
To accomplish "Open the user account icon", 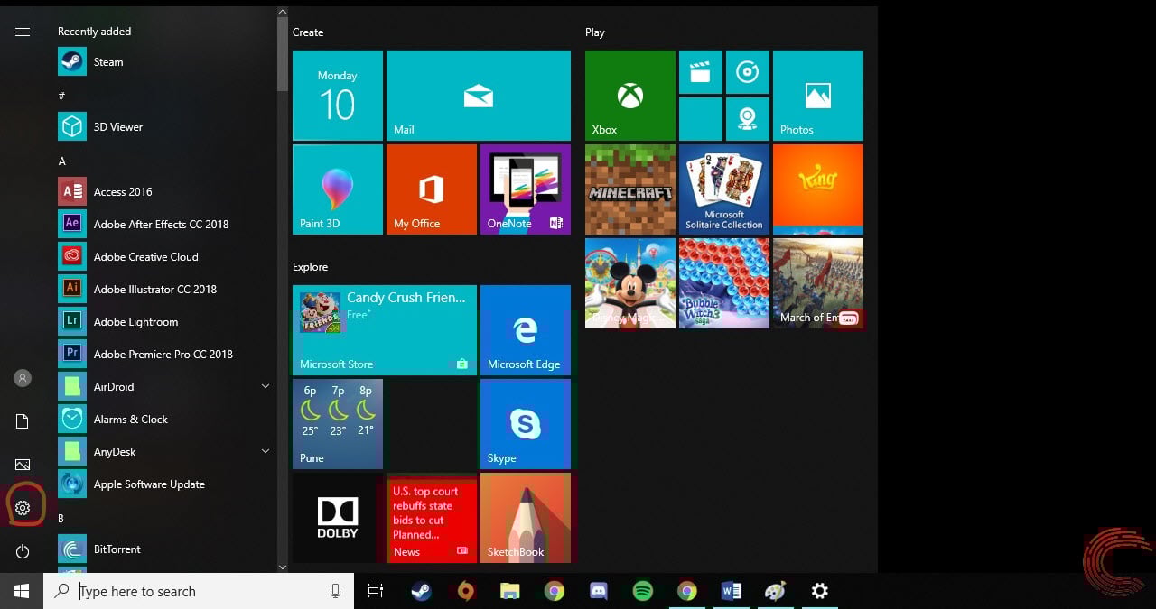I will [23, 378].
